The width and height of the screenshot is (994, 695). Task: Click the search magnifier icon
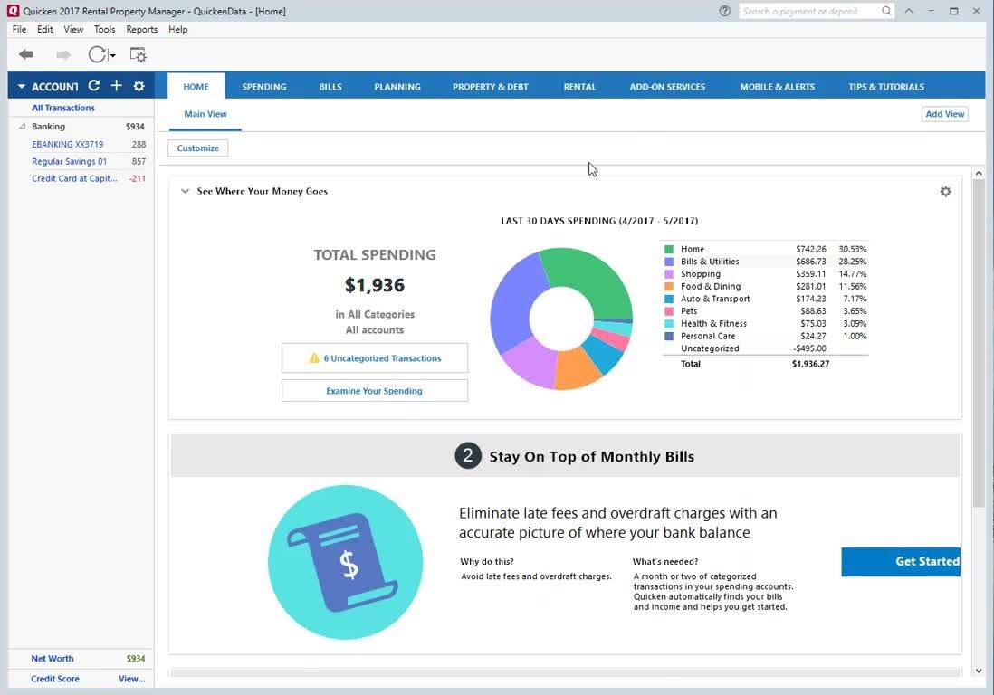point(886,11)
